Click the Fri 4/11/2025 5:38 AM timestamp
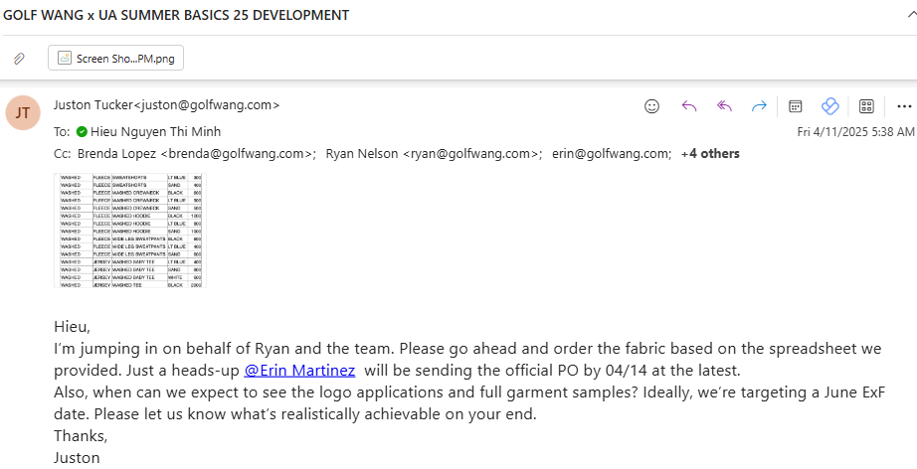The height and width of the screenshot is (469, 917). point(855,132)
